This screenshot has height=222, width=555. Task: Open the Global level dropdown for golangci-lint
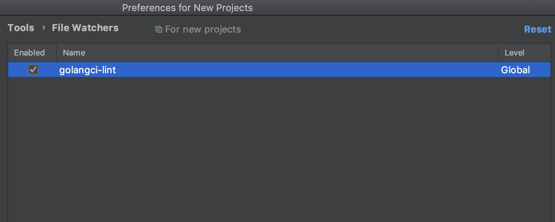[x=515, y=70]
